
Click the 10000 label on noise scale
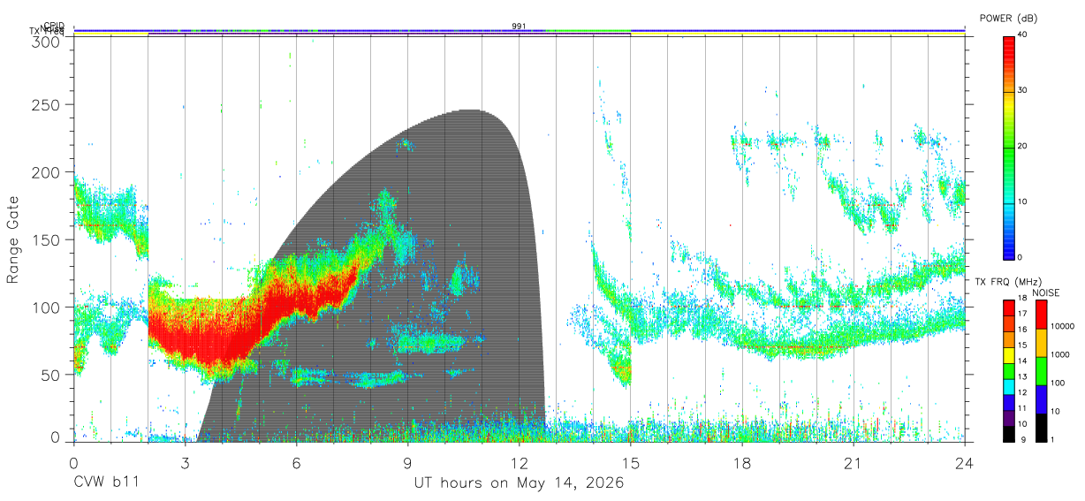(1061, 328)
